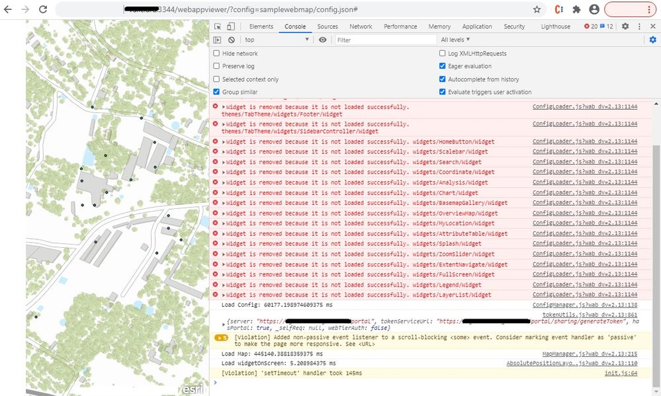Switch to the Network tab
Image resolution: width=661 pixels, height=396 pixels.
pyautogui.click(x=361, y=26)
